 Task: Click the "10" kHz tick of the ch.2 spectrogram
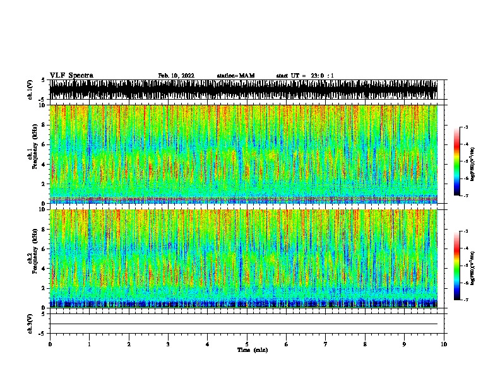pos(43,209)
